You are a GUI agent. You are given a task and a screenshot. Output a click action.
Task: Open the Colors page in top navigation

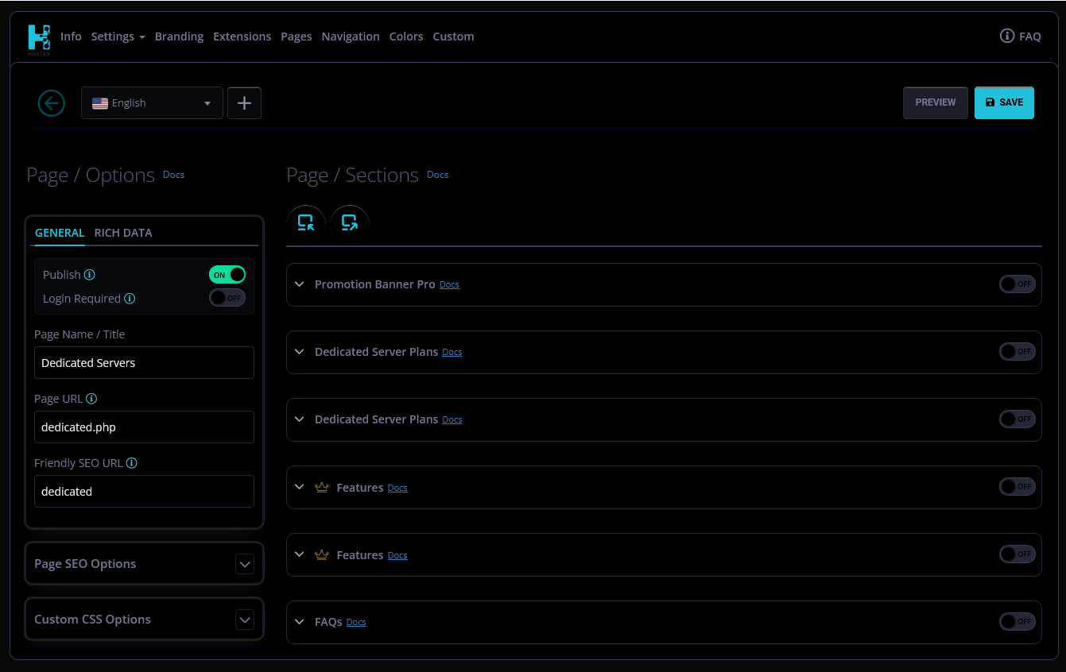(x=406, y=37)
